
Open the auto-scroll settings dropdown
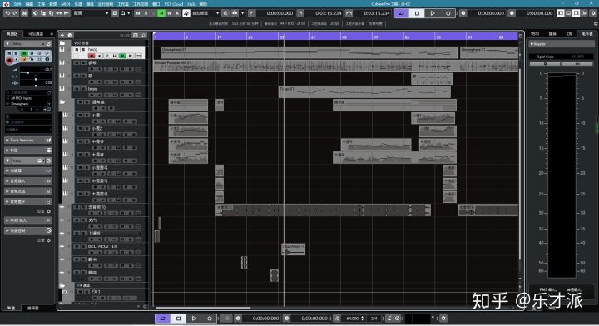[242, 13]
